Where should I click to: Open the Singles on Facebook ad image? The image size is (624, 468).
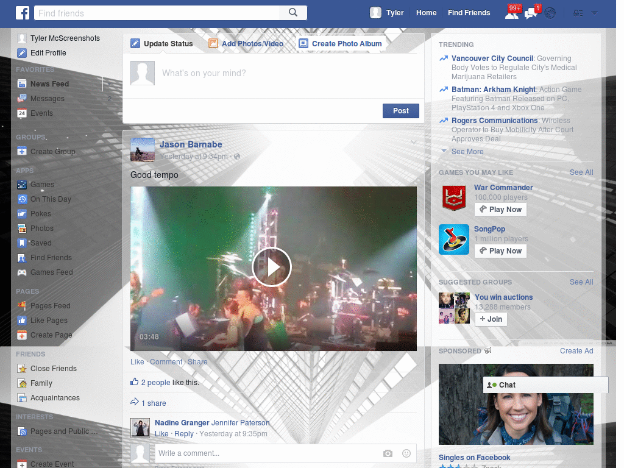click(516, 405)
